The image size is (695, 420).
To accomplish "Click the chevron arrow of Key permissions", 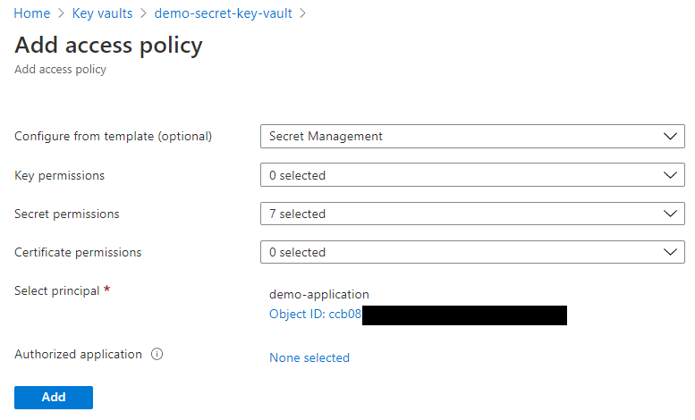I will point(671,175).
